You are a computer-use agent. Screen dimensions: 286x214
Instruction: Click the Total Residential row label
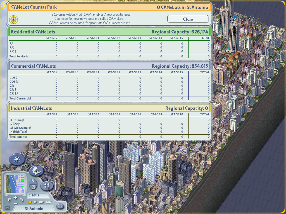coord(19,56)
